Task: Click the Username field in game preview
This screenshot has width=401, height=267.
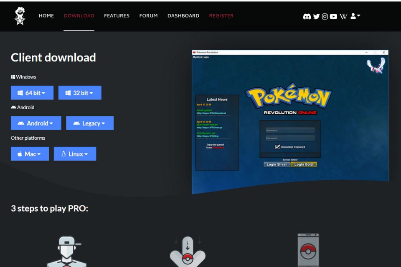Action: pos(290,130)
